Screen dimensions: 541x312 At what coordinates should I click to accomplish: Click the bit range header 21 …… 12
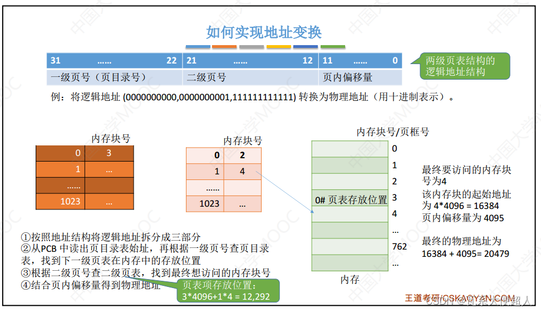pos(250,61)
